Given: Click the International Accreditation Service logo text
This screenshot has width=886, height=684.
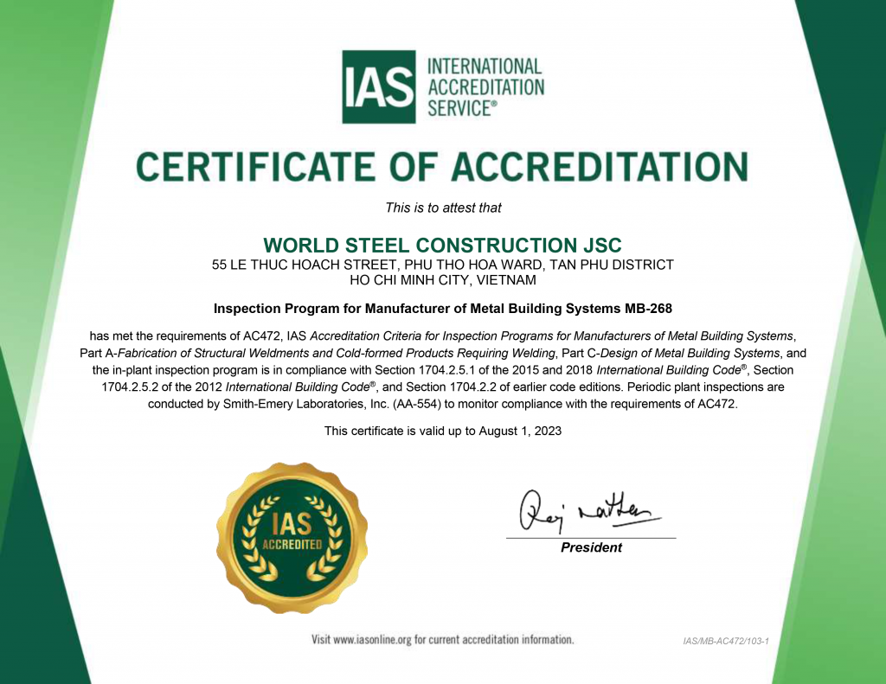Looking at the screenshot, I should [485, 86].
